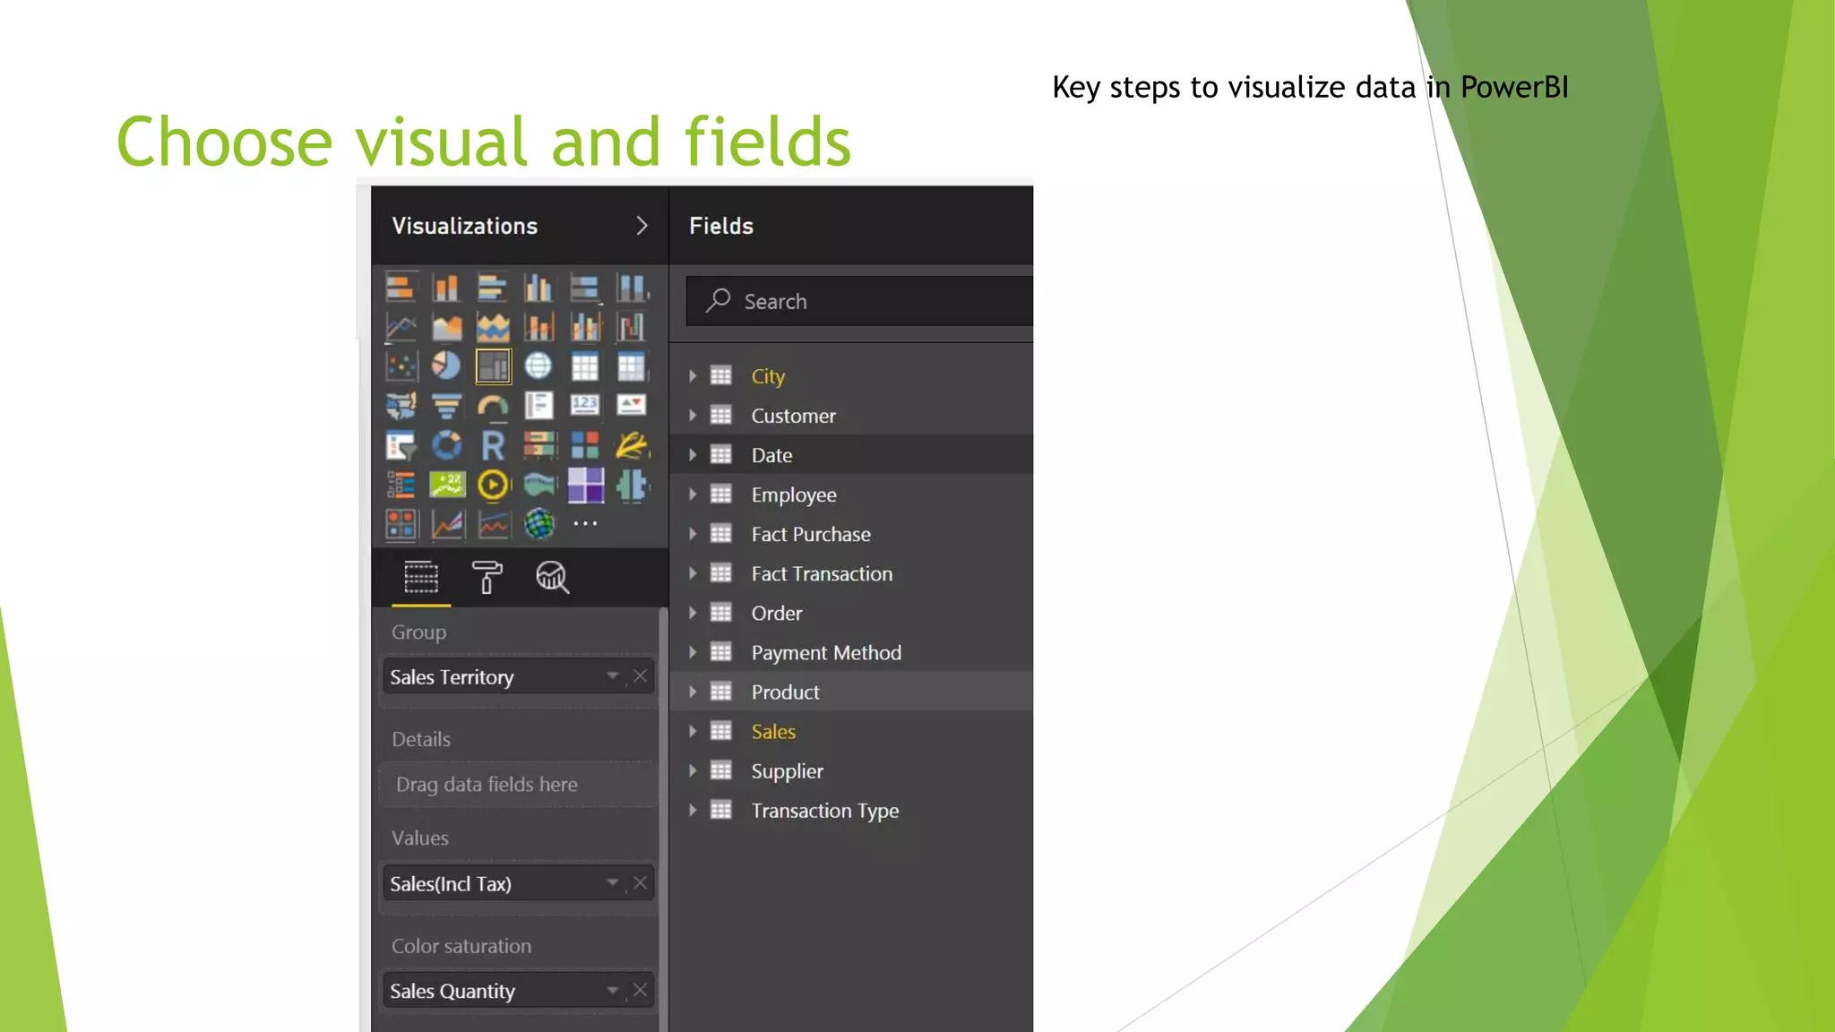
Task: Open the Sales(Incl Tax) field dropdown
Action: click(612, 883)
